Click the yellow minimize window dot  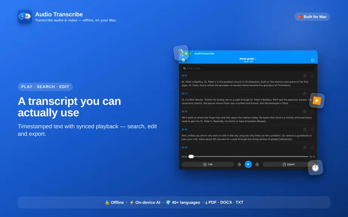click(186, 53)
